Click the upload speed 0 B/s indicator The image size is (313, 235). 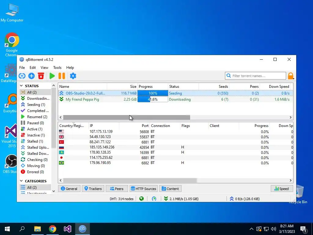[245, 199]
